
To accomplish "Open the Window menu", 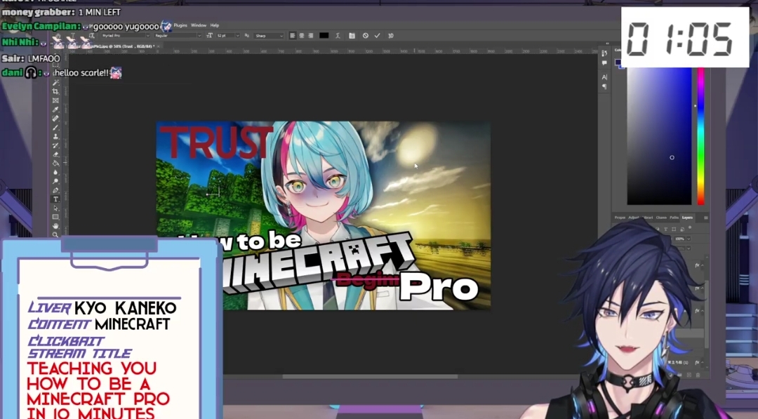I will 198,25.
